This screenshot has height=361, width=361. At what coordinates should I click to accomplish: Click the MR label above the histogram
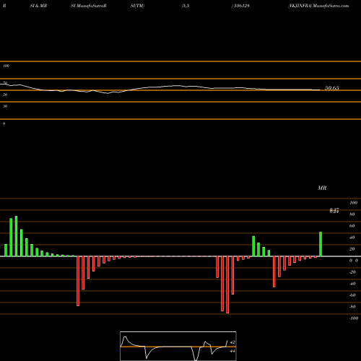click(x=322, y=188)
